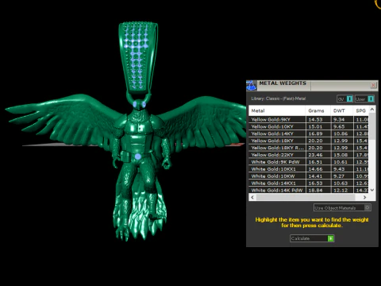Click the 10.61 DWT value
This screenshot has height=286, width=381.
point(341,162)
